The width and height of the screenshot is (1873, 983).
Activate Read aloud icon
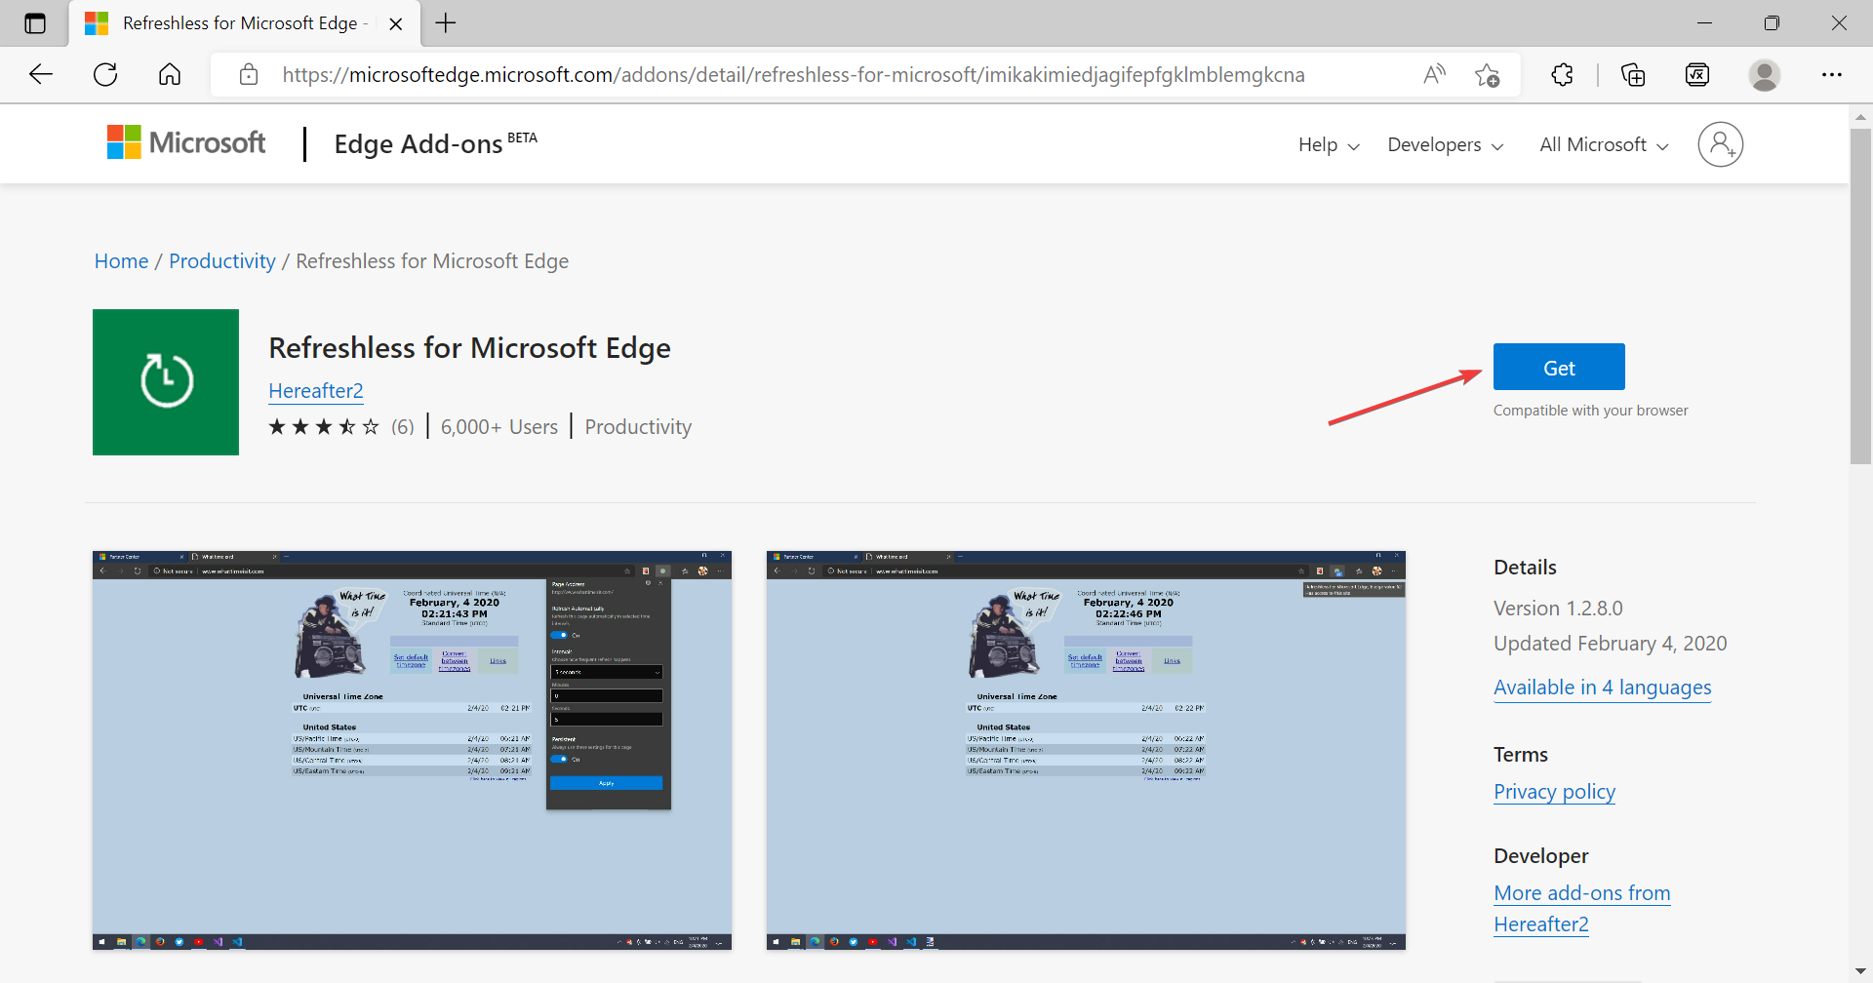pyautogui.click(x=1434, y=75)
